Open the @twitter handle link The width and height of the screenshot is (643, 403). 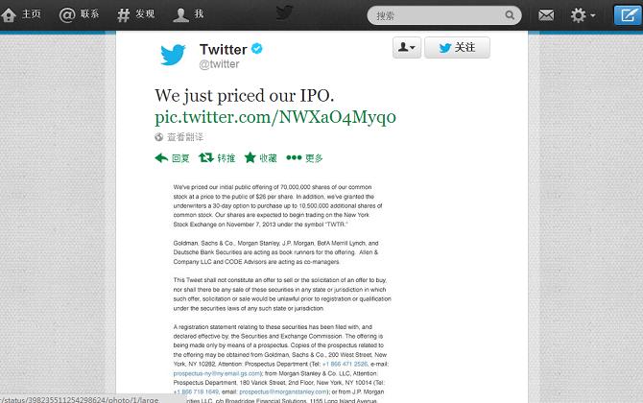coord(219,64)
